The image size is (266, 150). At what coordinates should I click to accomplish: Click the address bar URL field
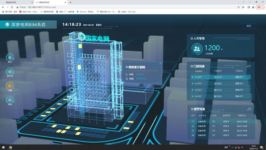pyautogui.click(x=42, y=7)
